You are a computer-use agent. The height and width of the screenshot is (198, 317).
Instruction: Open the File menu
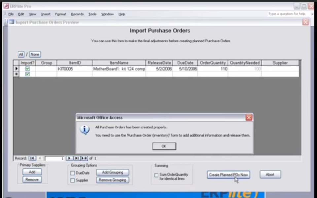point(11,14)
